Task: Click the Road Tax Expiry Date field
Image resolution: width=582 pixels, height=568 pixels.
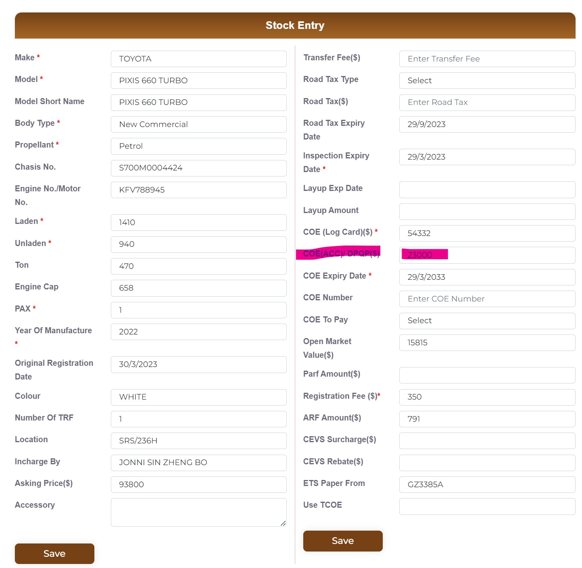Action: tap(487, 124)
